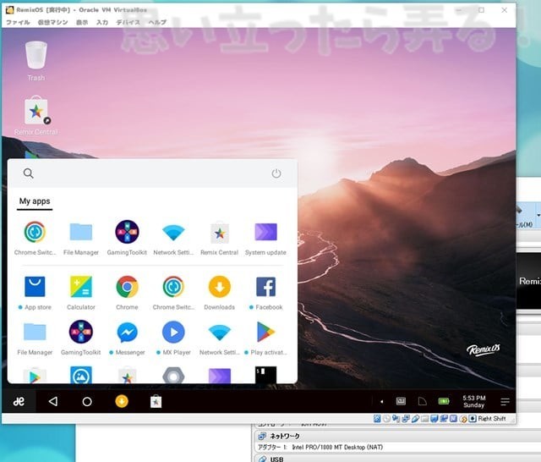Open the 表示 menu in VirtualBox
This screenshot has height=462, width=541.
coord(82,22)
